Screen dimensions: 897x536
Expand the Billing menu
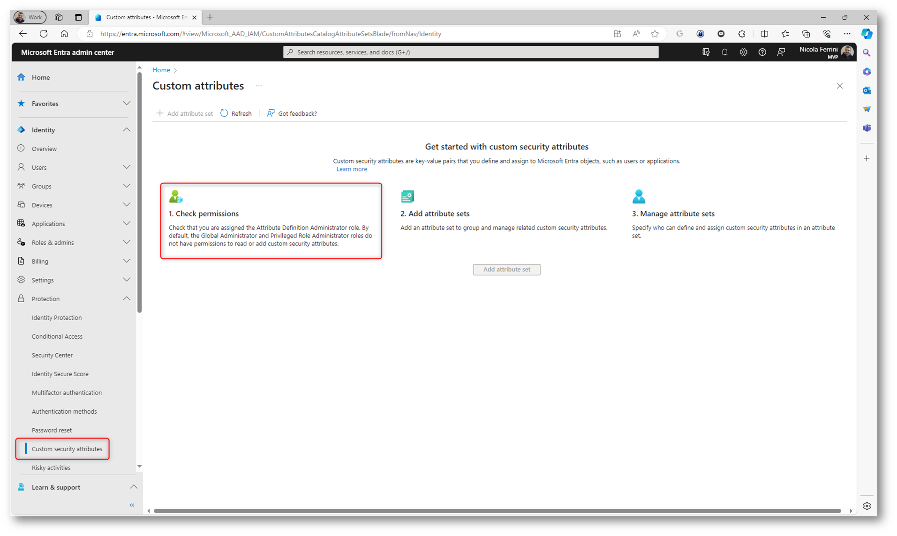pyautogui.click(x=126, y=261)
